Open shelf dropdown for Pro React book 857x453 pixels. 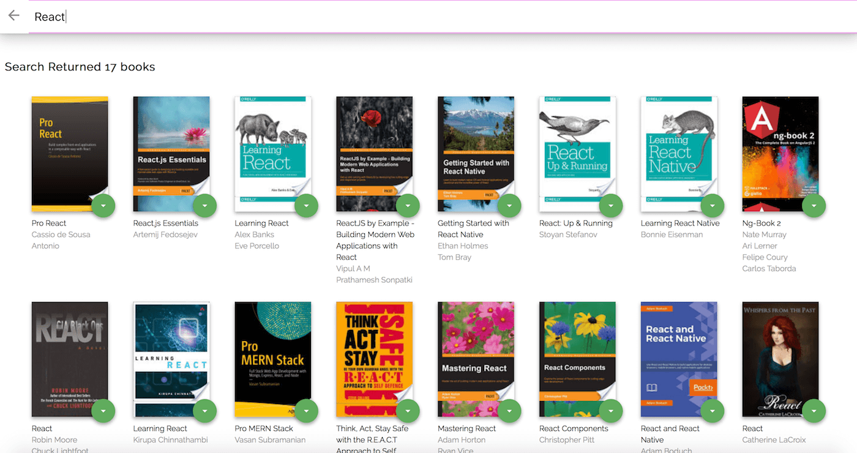[x=103, y=206]
